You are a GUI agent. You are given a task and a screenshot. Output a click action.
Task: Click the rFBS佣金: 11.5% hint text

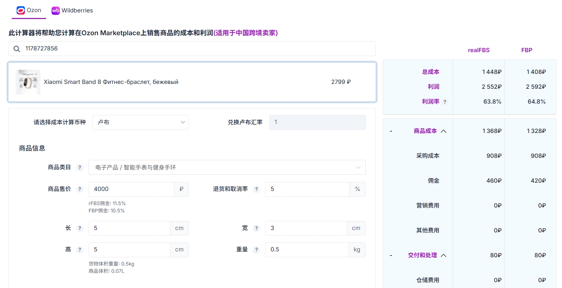pos(107,203)
